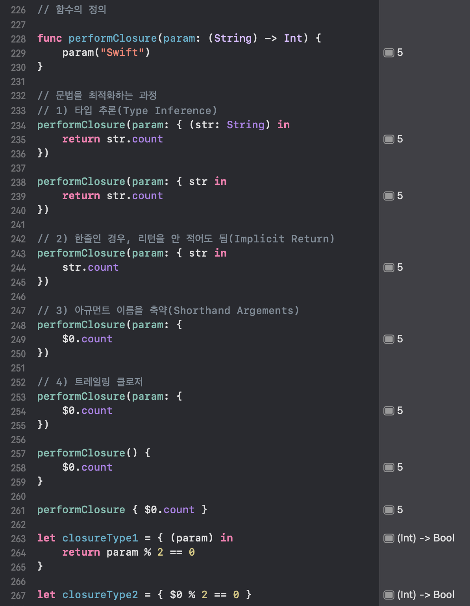
Task: Click the (Int) -> Bool result on line 263
Action: point(426,538)
